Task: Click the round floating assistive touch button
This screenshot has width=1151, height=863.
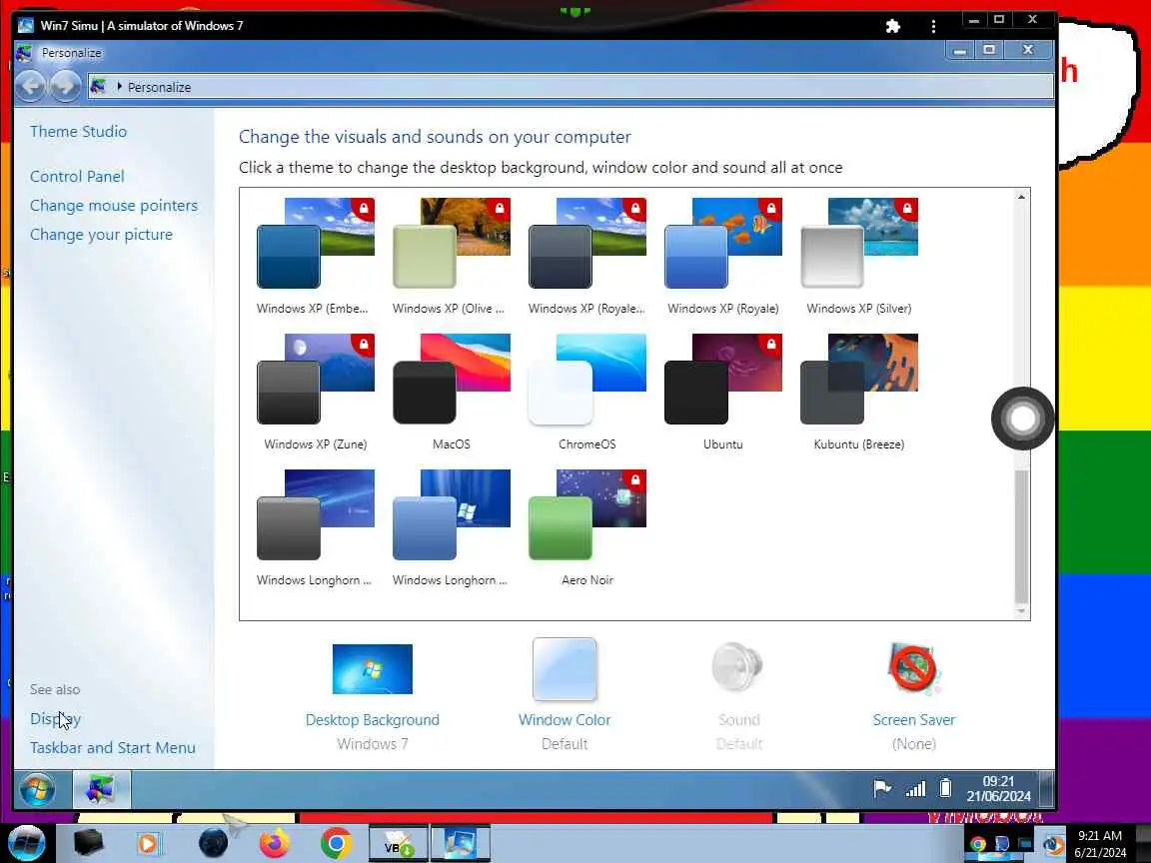Action: tap(1022, 419)
